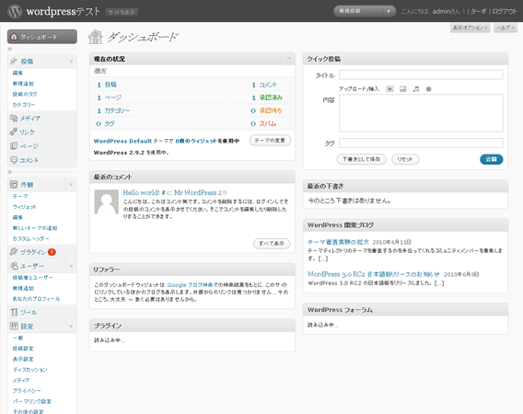
Task: Click the QuickPress タグ input field
Action: [x=421, y=143]
